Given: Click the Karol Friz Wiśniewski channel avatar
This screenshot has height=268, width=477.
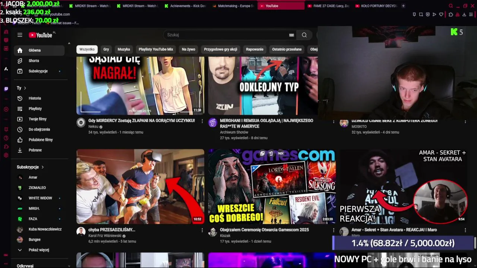Looking at the screenshot, I should pyautogui.click(x=81, y=232).
